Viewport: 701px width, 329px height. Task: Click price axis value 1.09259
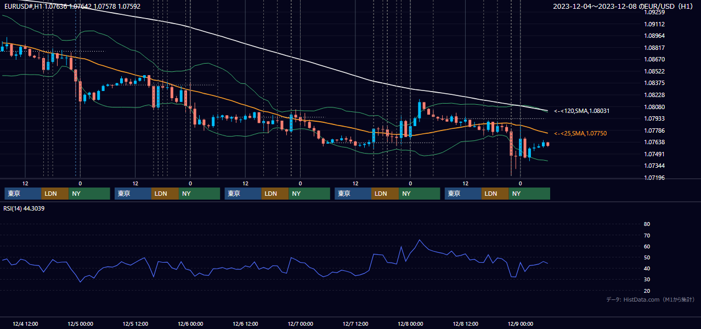(x=654, y=12)
